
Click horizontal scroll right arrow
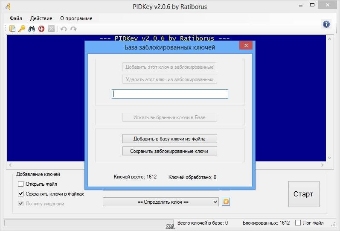click(x=322, y=165)
